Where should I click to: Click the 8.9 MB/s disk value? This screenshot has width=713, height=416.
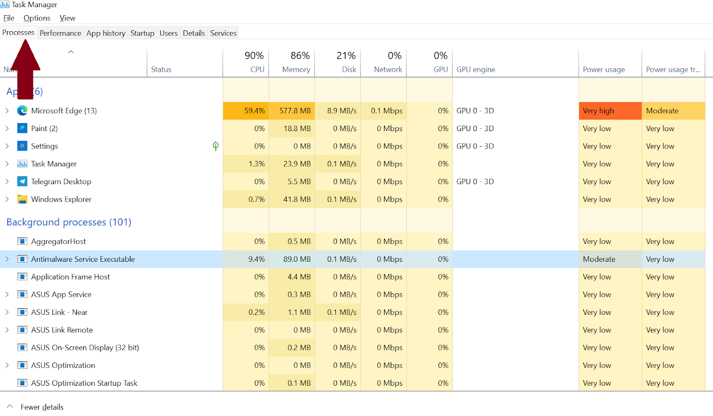click(338, 111)
